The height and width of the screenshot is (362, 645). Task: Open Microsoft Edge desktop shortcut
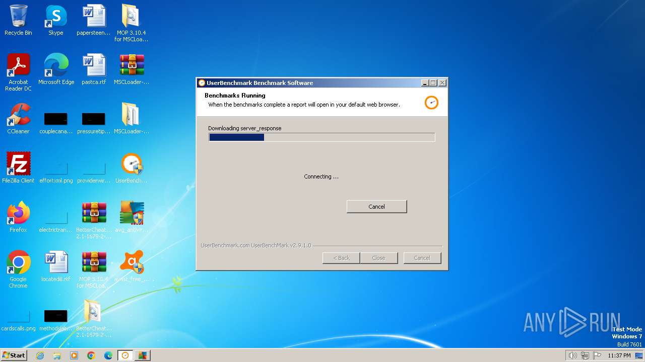tap(56, 69)
